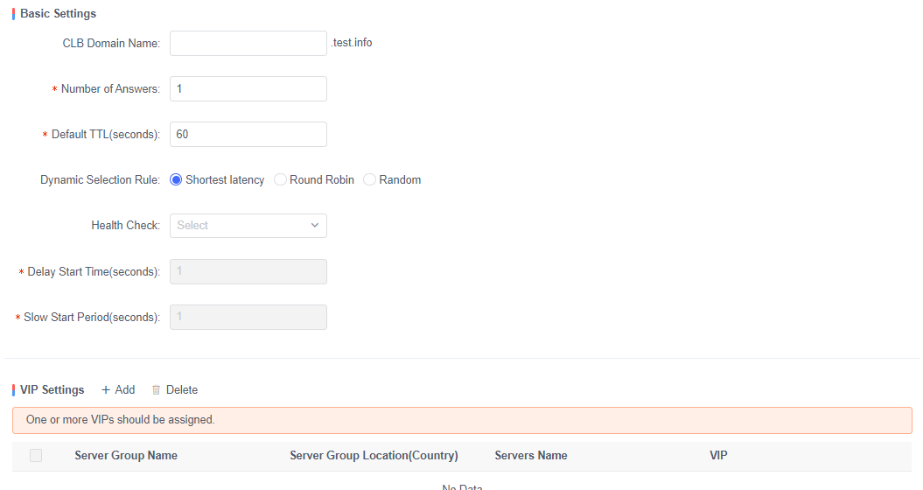923x490 pixels.
Task: Click the Number of Answers input
Action: tap(248, 88)
